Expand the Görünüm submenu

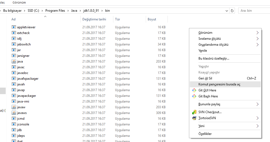coord(257,33)
